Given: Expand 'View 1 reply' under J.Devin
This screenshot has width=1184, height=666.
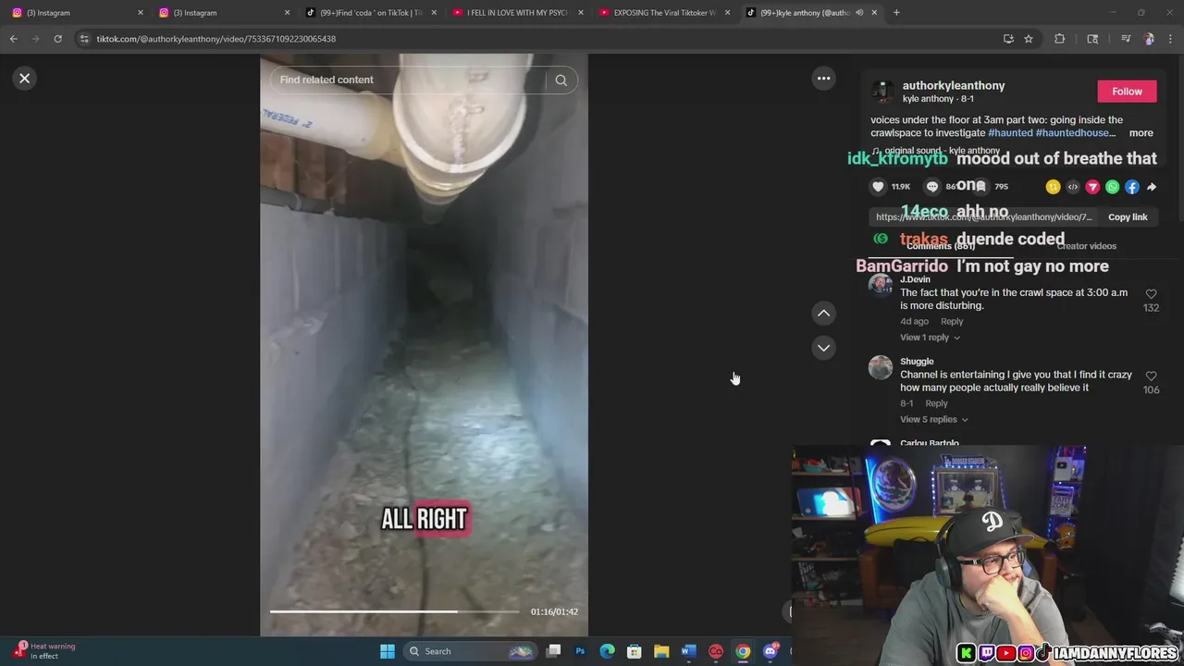Looking at the screenshot, I should click(930, 338).
